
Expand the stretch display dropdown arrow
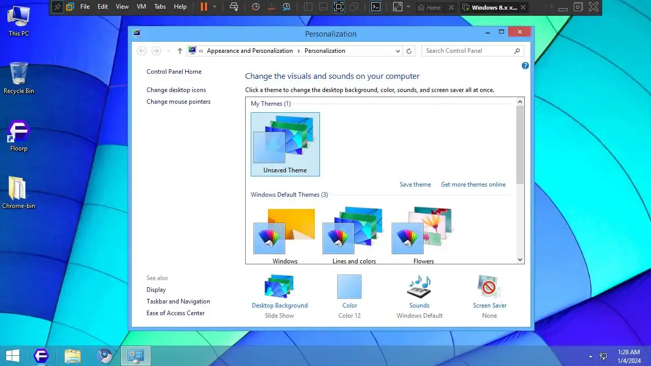(408, 7)
